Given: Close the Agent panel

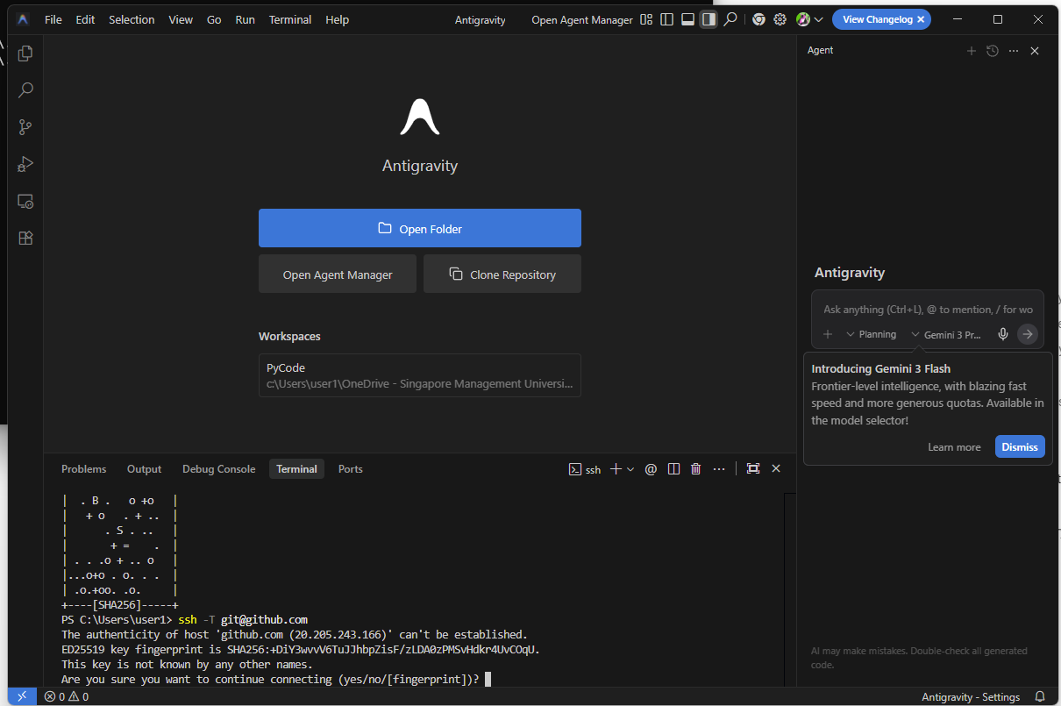Looking at the screenshot, I should [x=1035, y=51].
